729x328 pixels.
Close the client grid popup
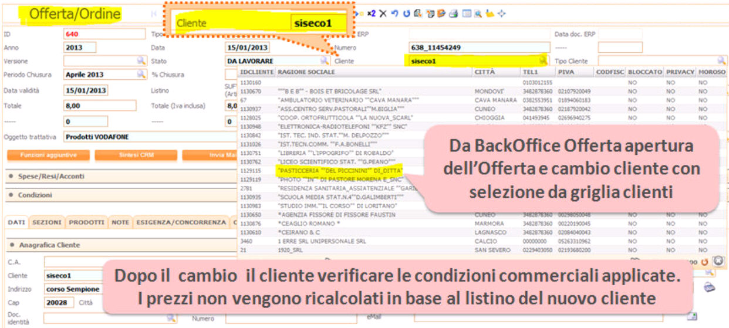[x=718, y=261]
